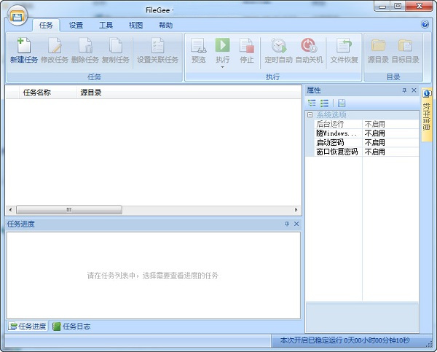Switch properties panel to alphabetical list view
This screenshot has width=437, height=352.
pyautogui.click(x=324, y=103)
